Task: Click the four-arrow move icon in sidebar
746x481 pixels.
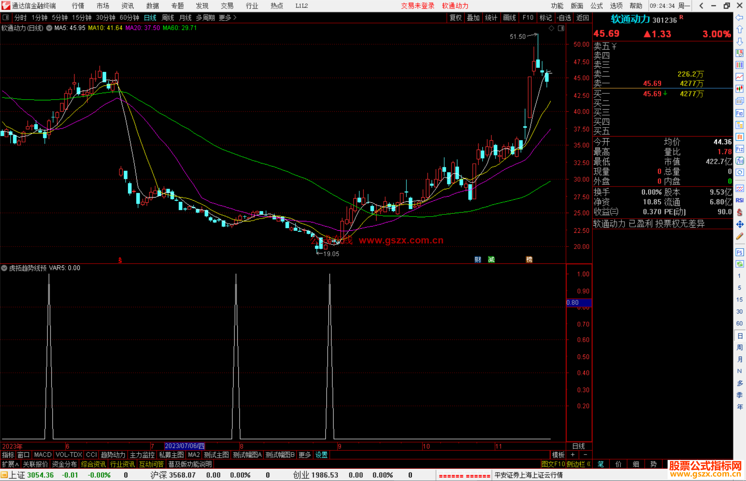Action: (739, 224)
